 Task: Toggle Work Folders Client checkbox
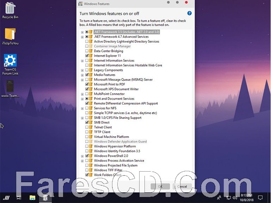[x=87, y=175]
